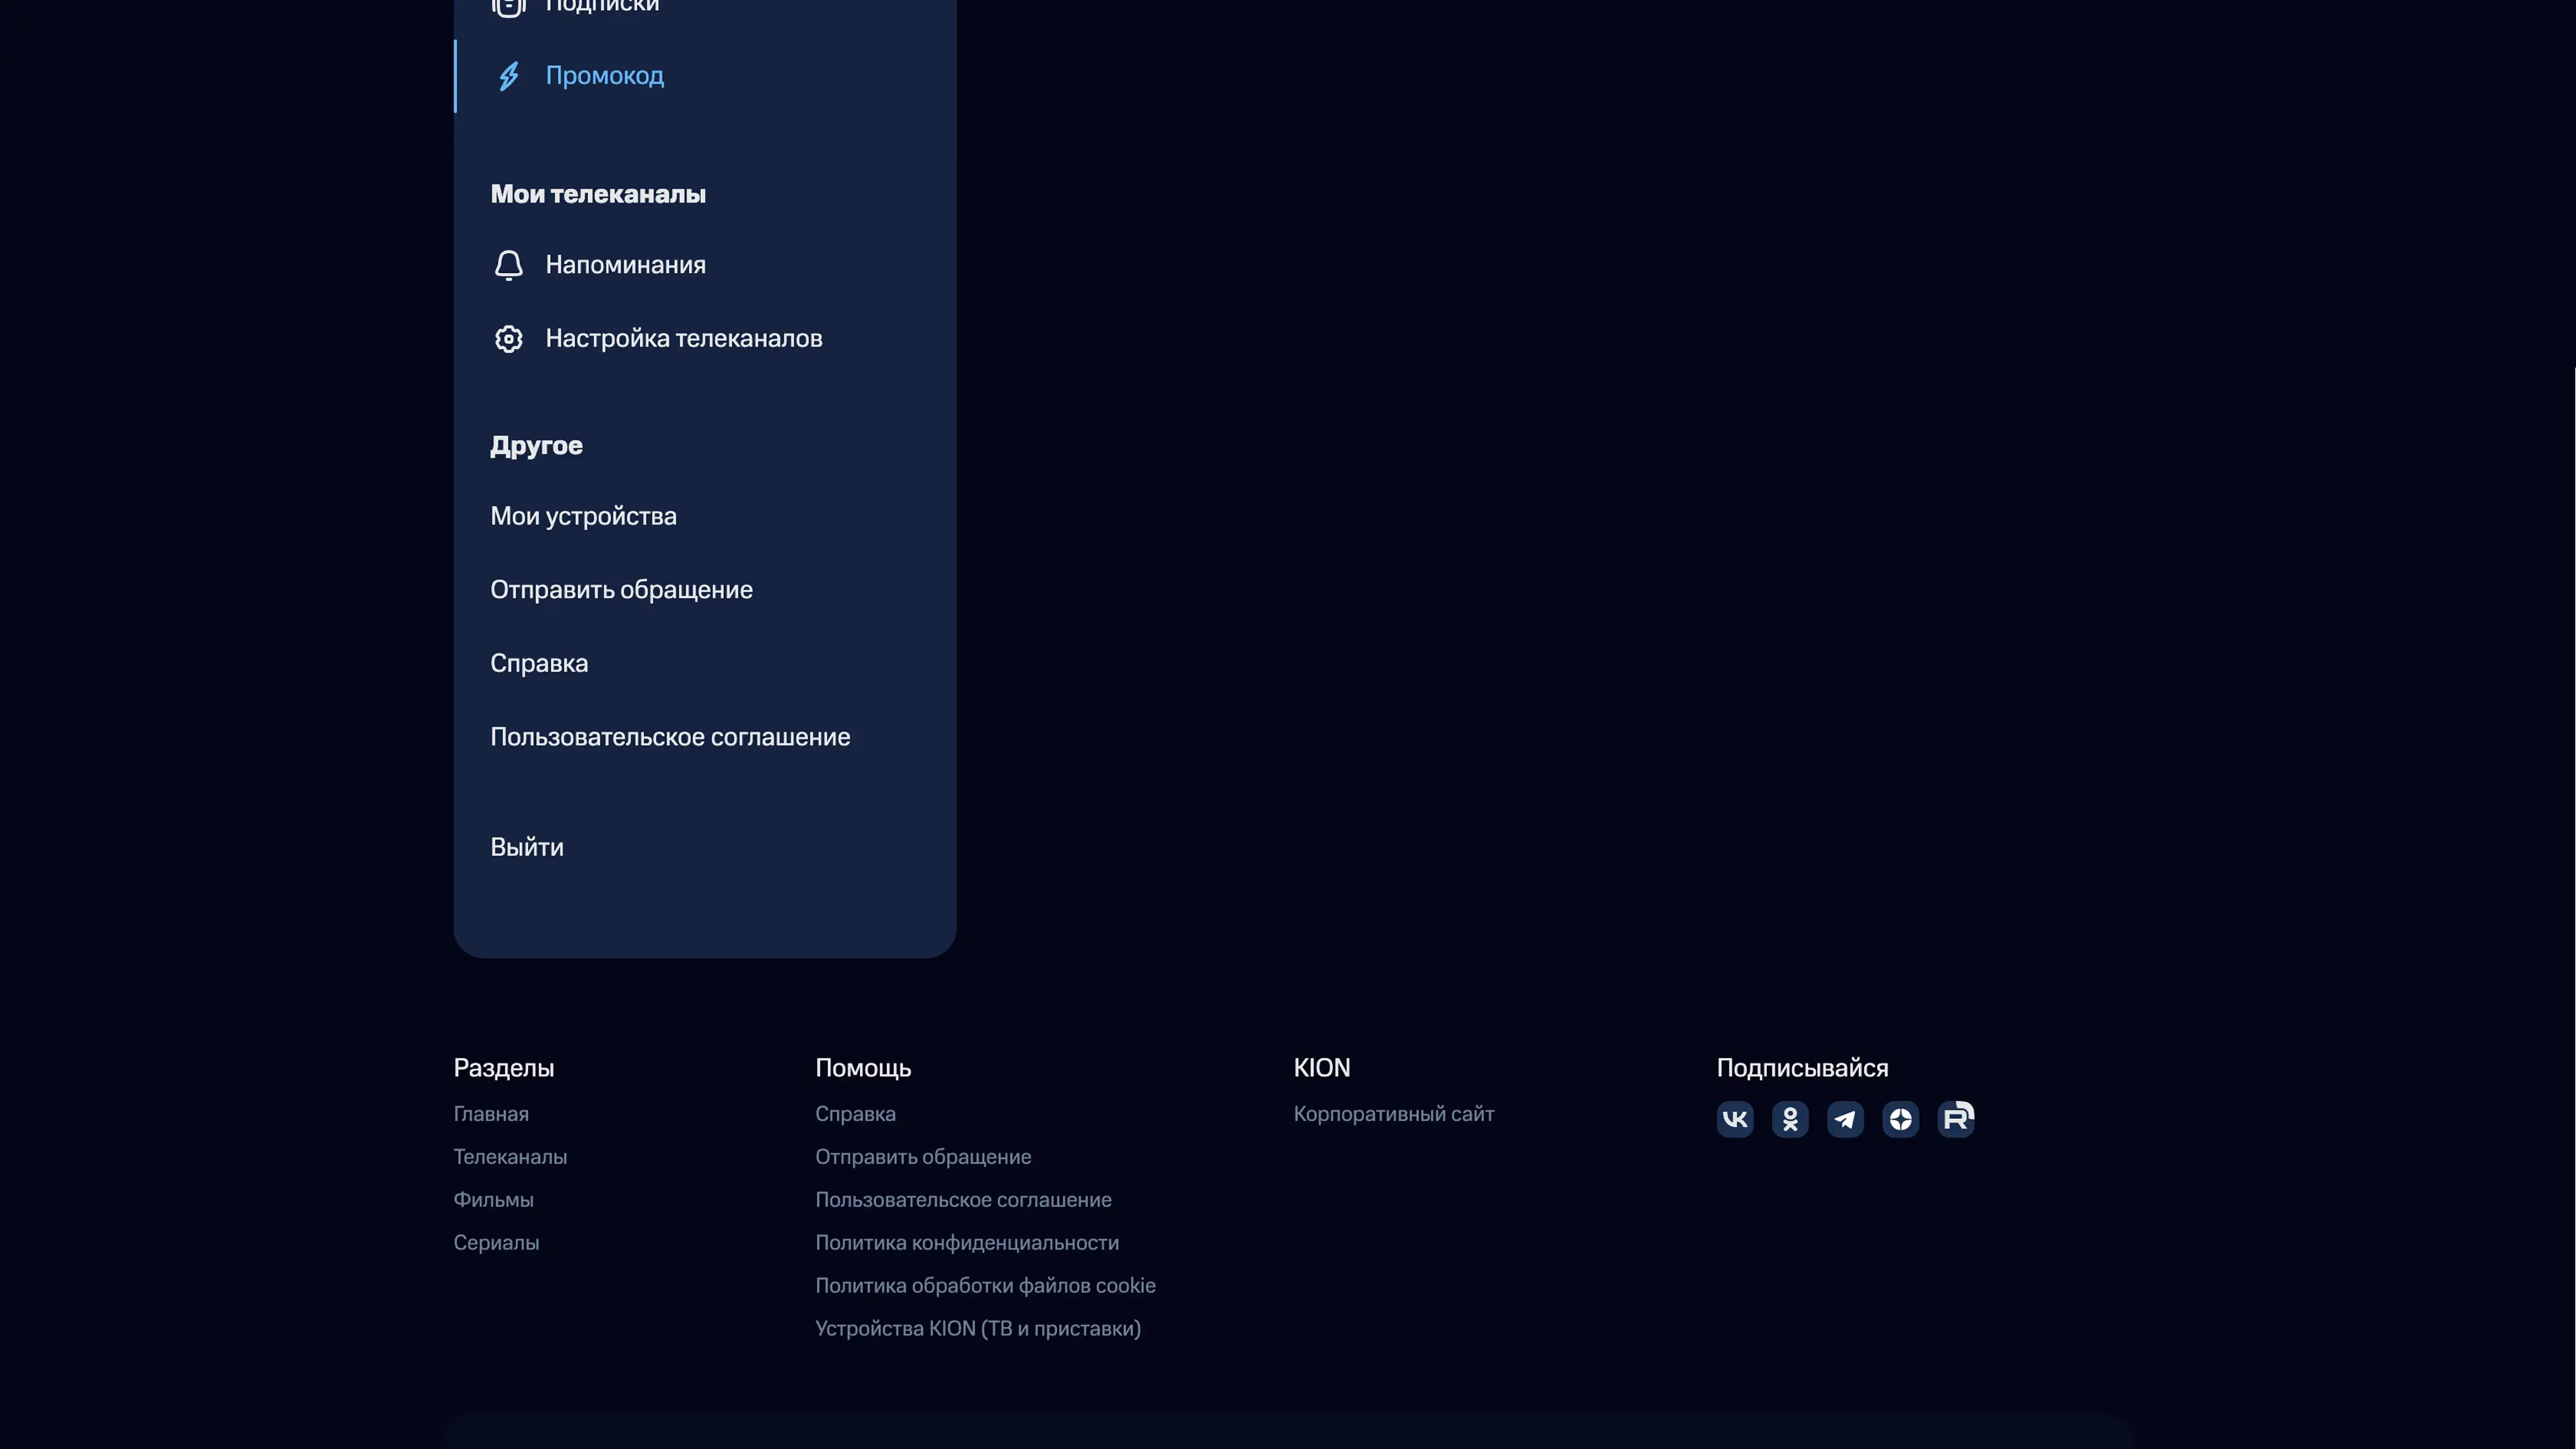Viewport: 2576px width, 1449px height.
Task: Open Политика конфиденциальности footer link
Action: tap(967, 1243)
